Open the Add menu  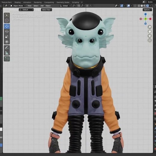click(x=42, y=6)
